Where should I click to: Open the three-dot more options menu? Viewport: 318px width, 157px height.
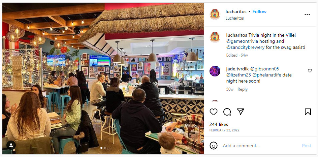[307, 14]
